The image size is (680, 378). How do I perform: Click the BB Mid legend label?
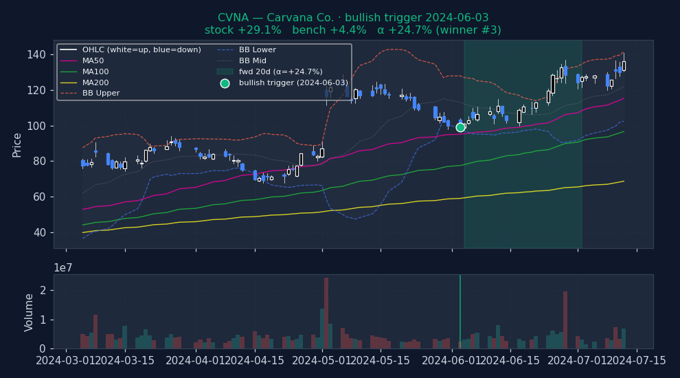[x=252, y=61]
